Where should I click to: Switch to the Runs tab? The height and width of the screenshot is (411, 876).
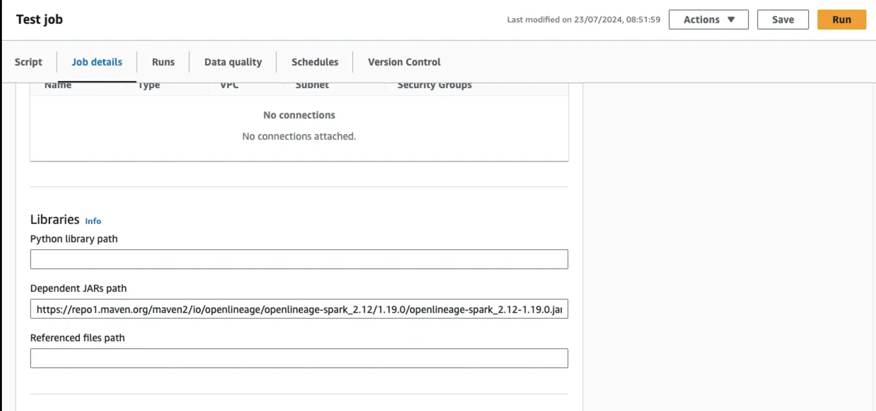tap(163, 62)
